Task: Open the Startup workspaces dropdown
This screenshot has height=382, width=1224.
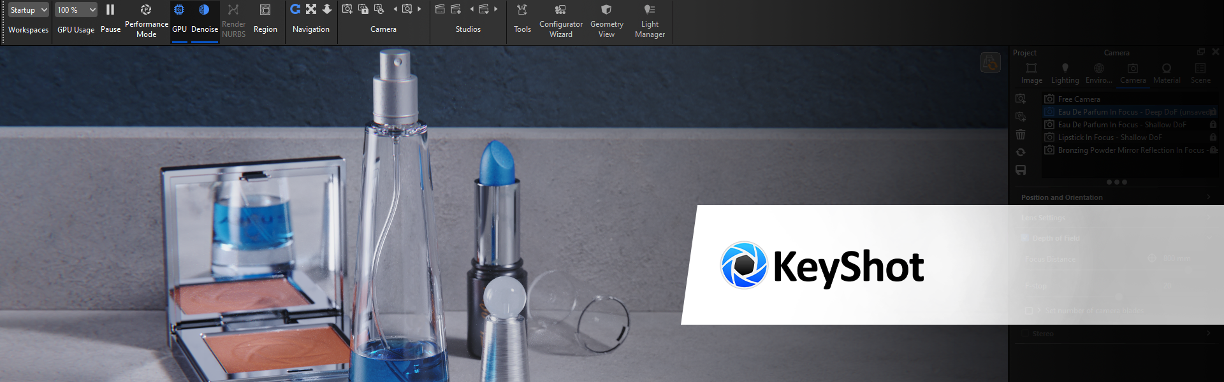Action: [28, 10]
